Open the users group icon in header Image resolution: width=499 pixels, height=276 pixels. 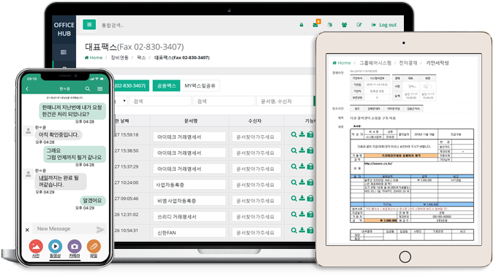pos(345,25)
